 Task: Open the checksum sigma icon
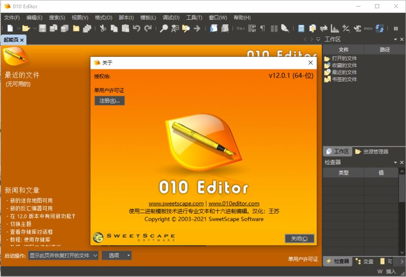point(357,28)
